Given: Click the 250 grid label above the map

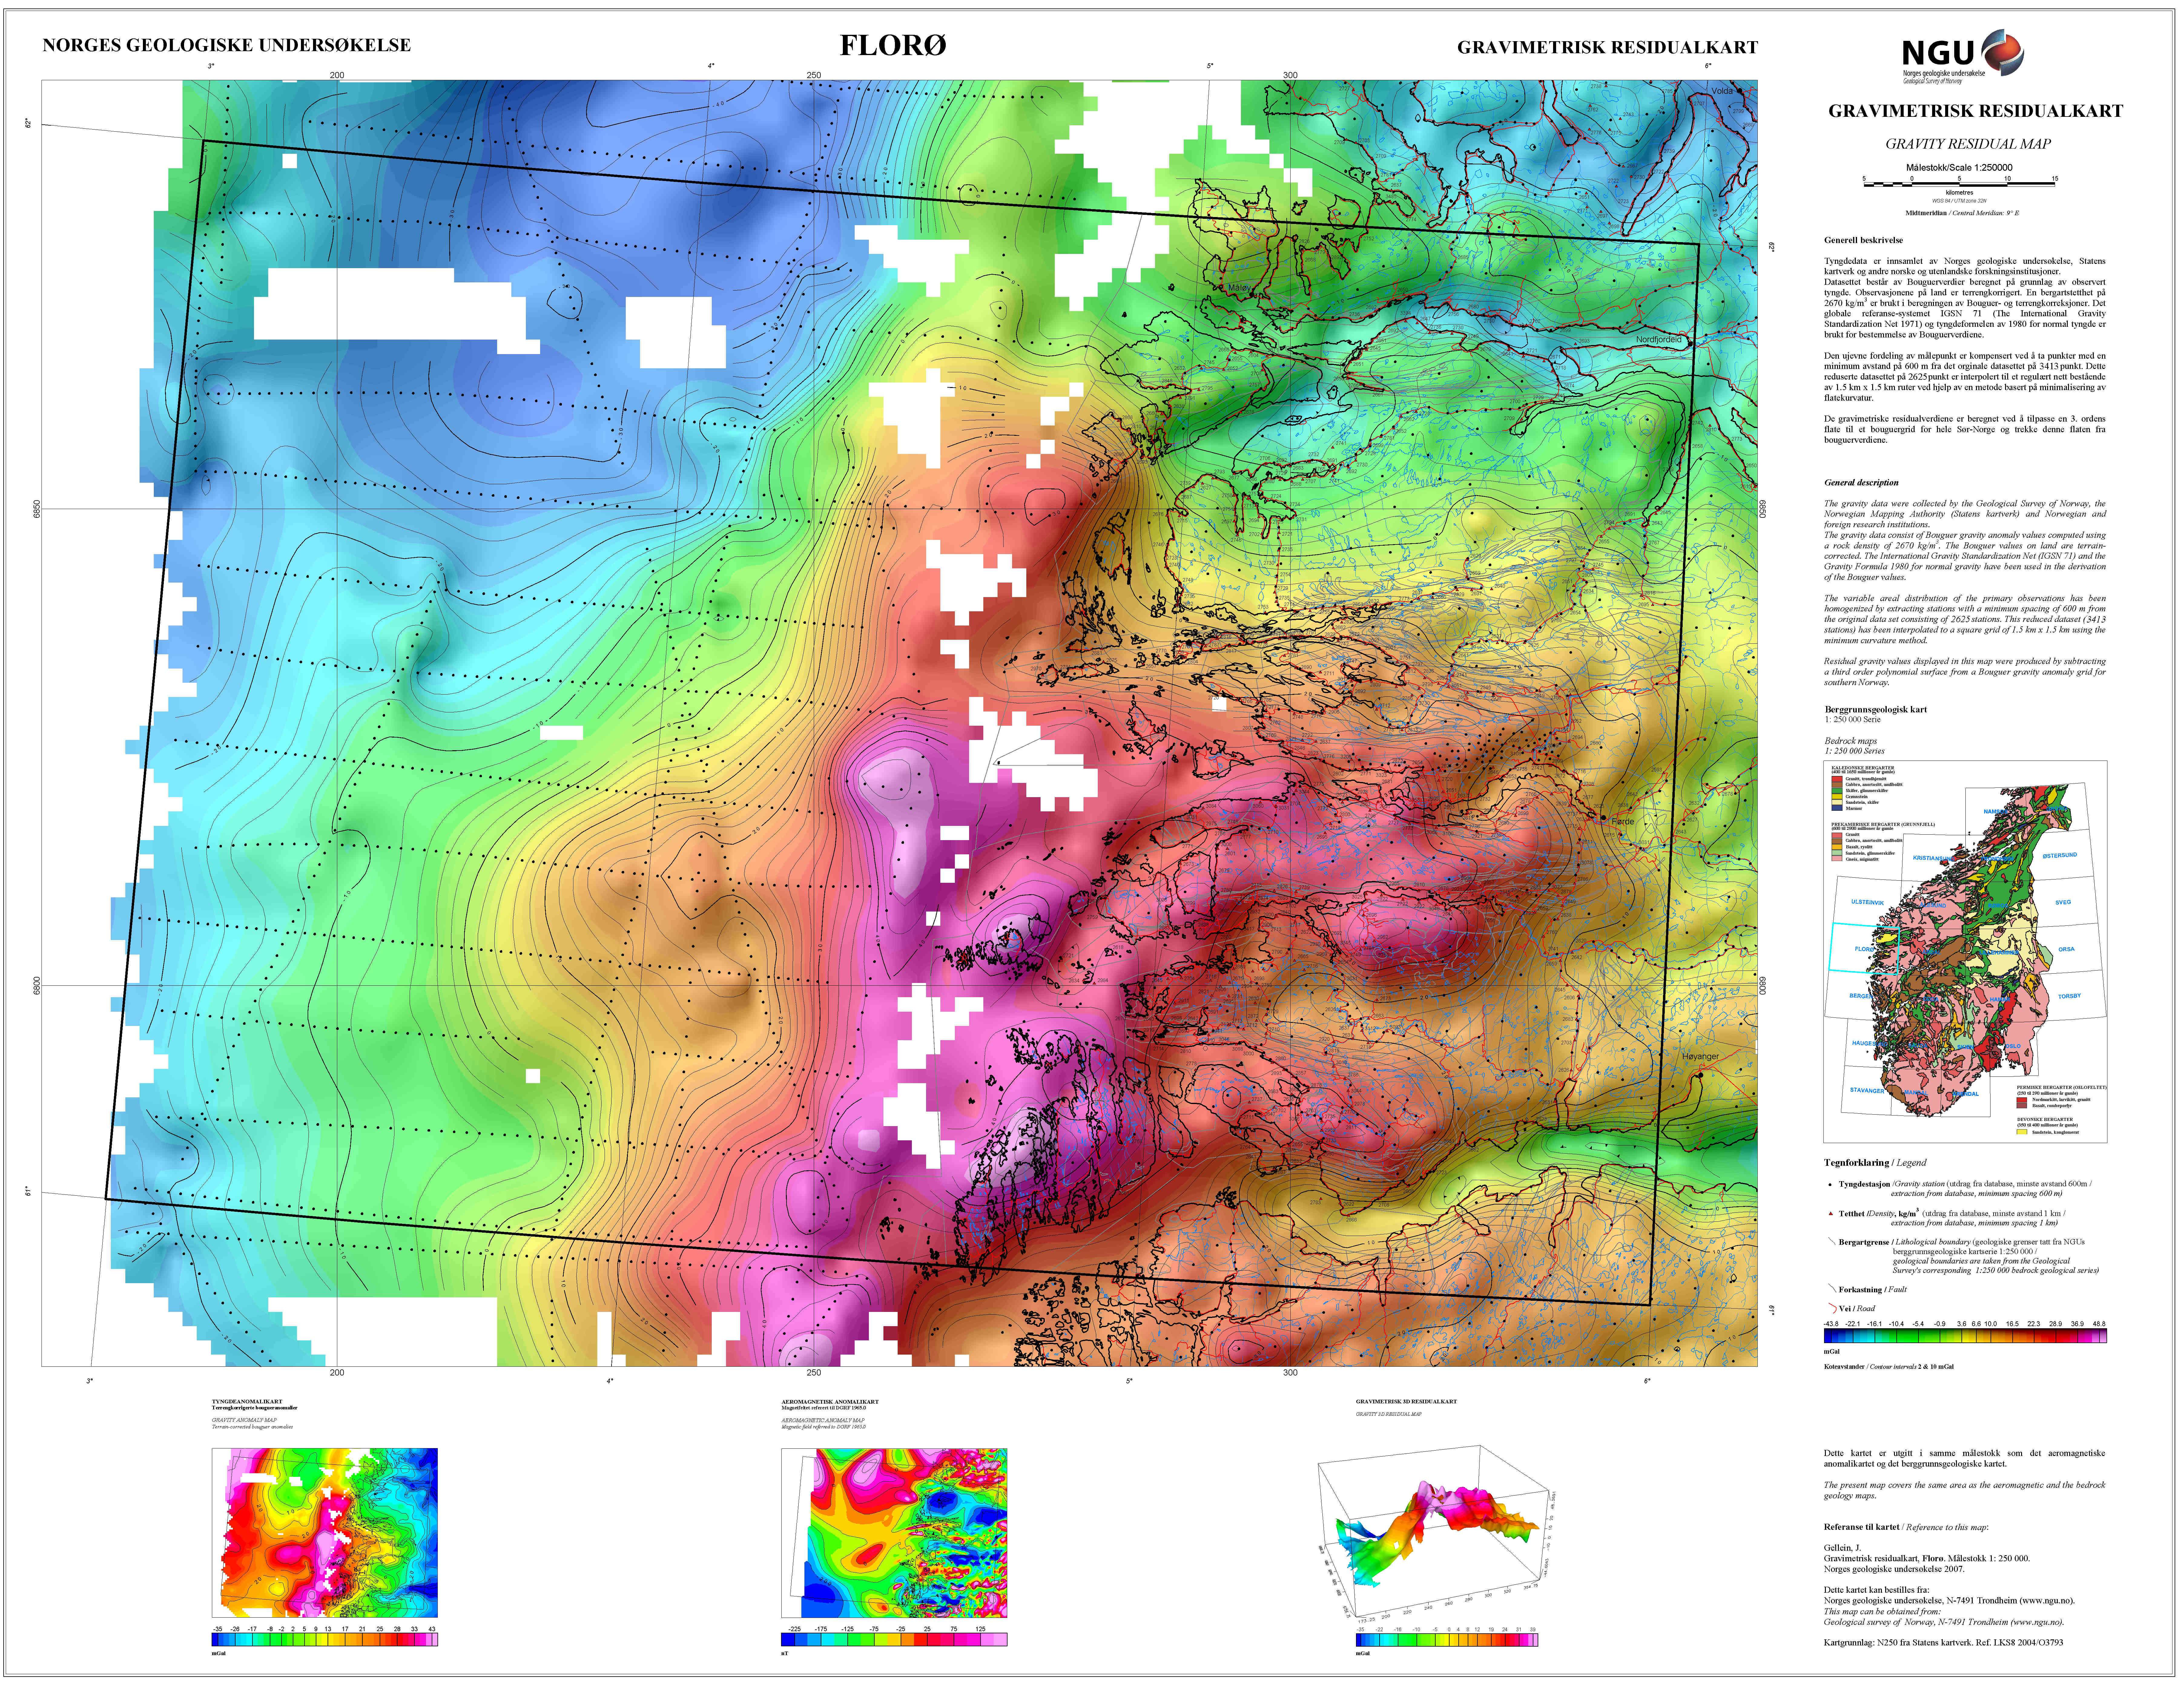Looking at the screenshot, I should [x=814, y=75].
